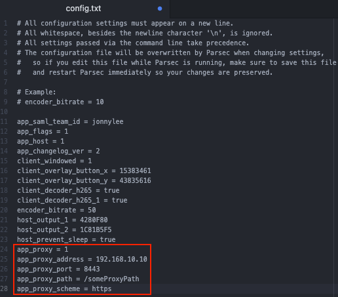The width and height of the screenshot is (338, 297).
Task: Click on the /someProxyPath value
Action: tap(111, 279)
